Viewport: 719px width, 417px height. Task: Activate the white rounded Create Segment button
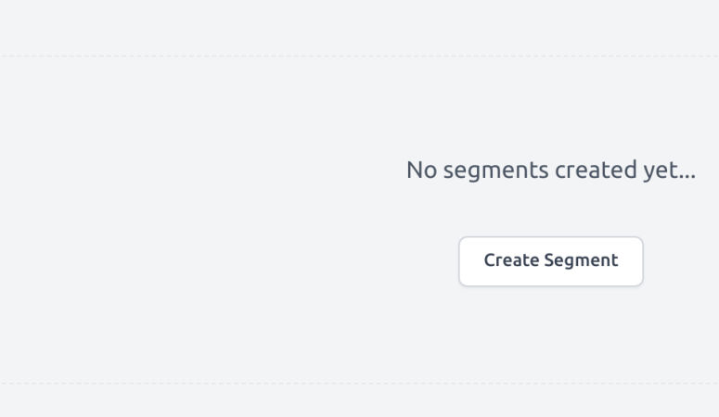click(551, 261)
